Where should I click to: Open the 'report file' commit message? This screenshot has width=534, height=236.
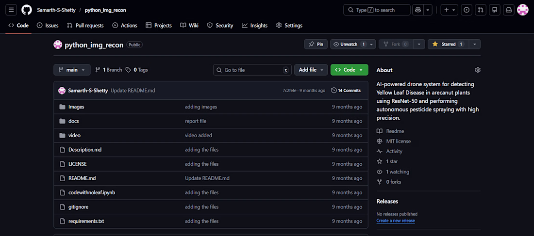(196, 121)
